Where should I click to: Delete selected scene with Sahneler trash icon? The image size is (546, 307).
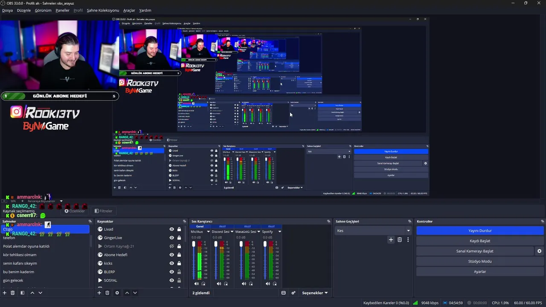pos(13,293)
